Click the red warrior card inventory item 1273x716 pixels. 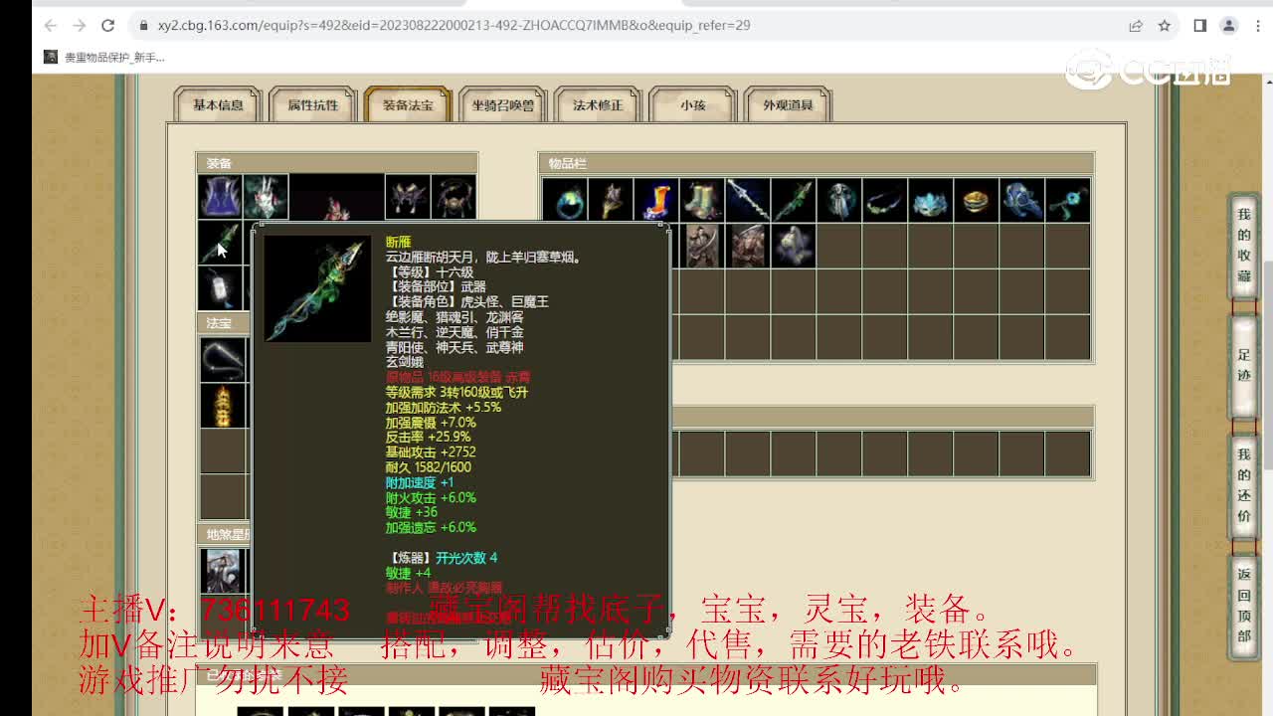coord(748,246)
